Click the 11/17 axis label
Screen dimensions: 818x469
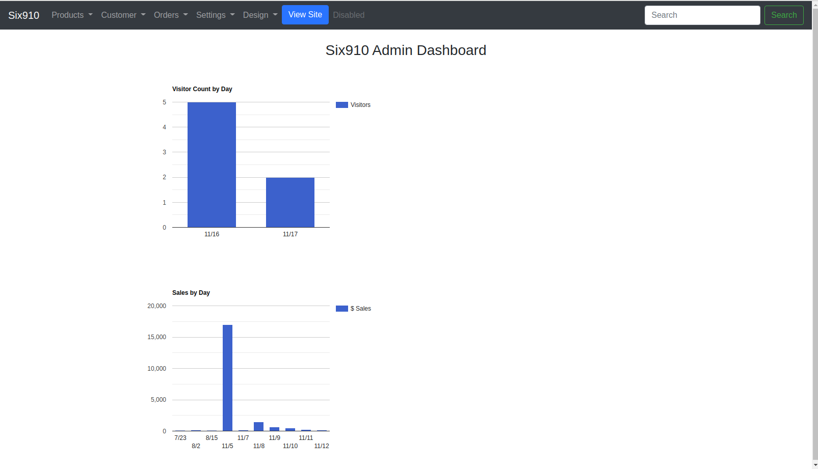coord(290,234)
